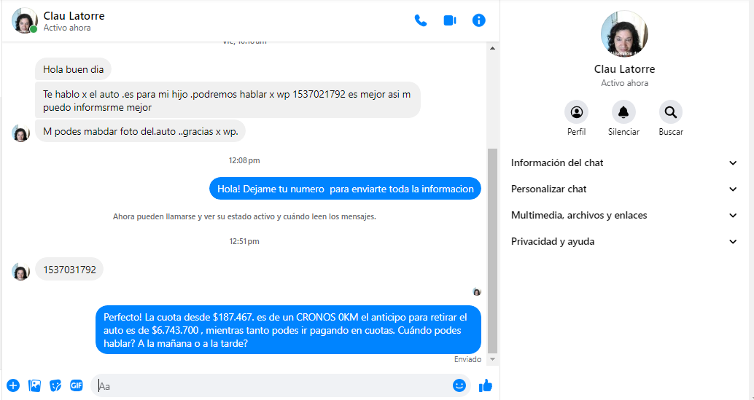
Task: Click Clau Latorre name in chat header
Action: pyautogui.click(x=74, y=15)
